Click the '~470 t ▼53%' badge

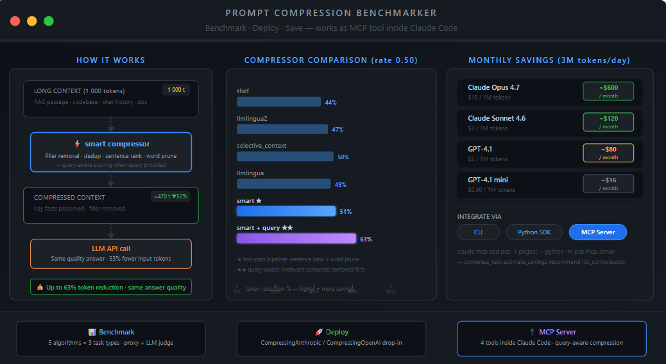[x=170, y=196]
